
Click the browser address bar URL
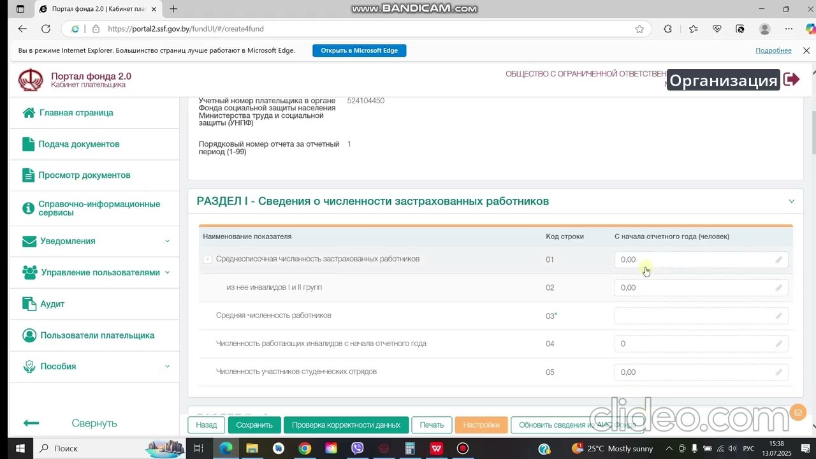coord(186,29)
